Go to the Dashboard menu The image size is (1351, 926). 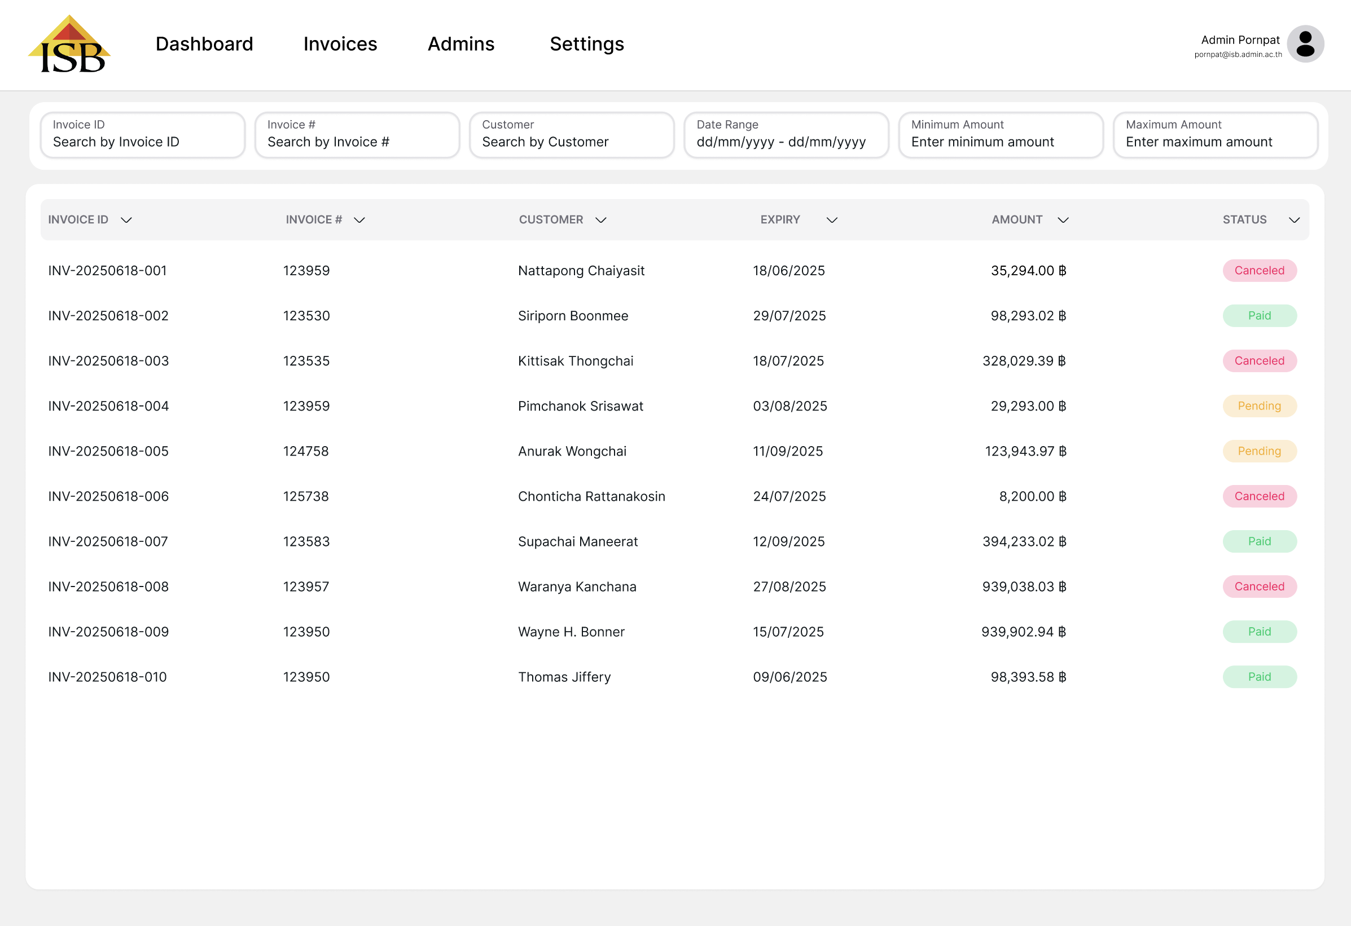coord(204,44)
